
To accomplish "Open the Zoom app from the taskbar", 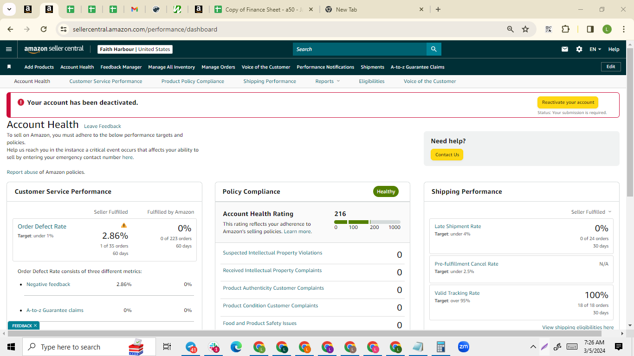I will [x=463, y=347].
